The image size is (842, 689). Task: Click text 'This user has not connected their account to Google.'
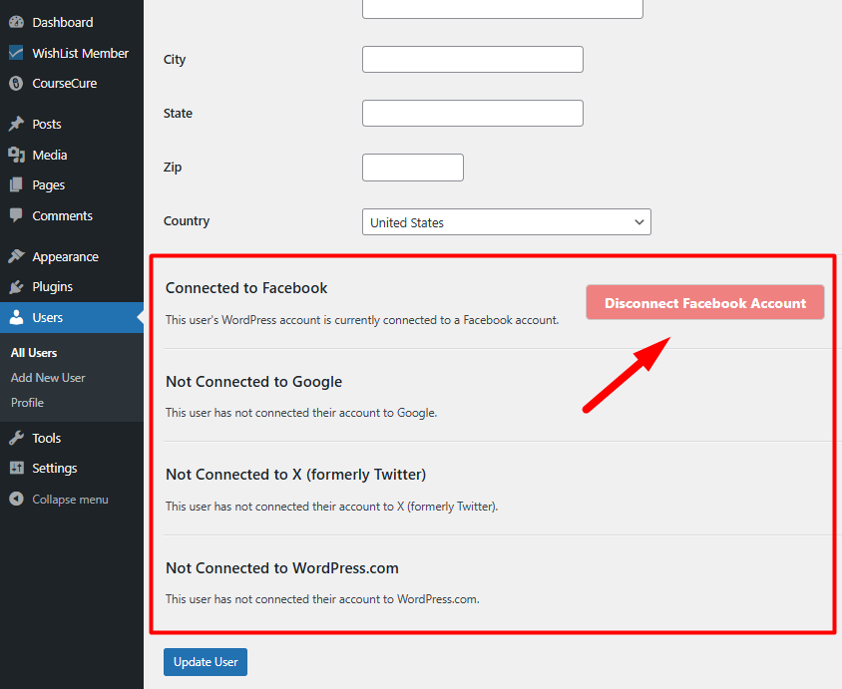pyautogui.click(x=301, y=413)
